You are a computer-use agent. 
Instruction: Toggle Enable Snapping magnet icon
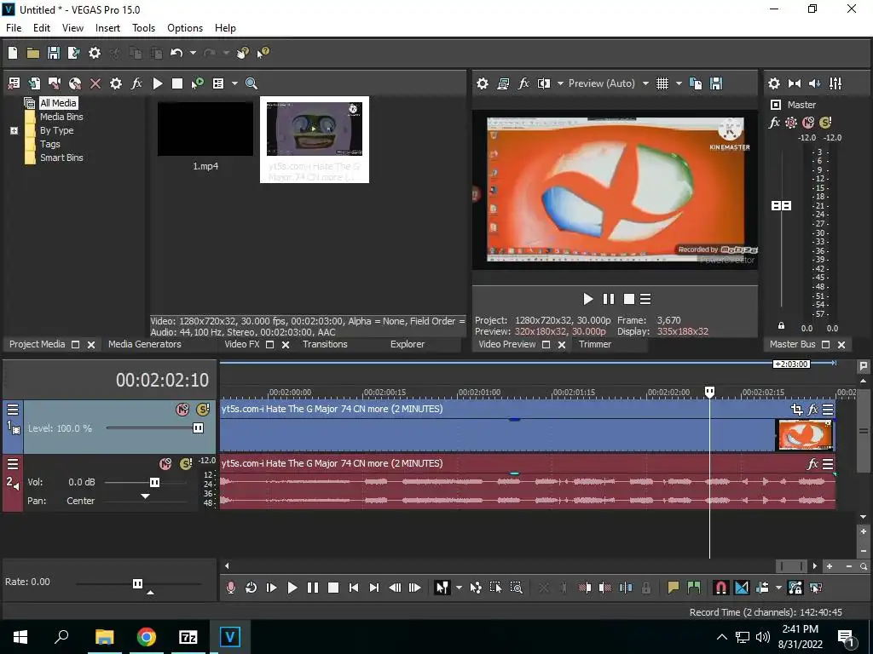coord(720,588)
